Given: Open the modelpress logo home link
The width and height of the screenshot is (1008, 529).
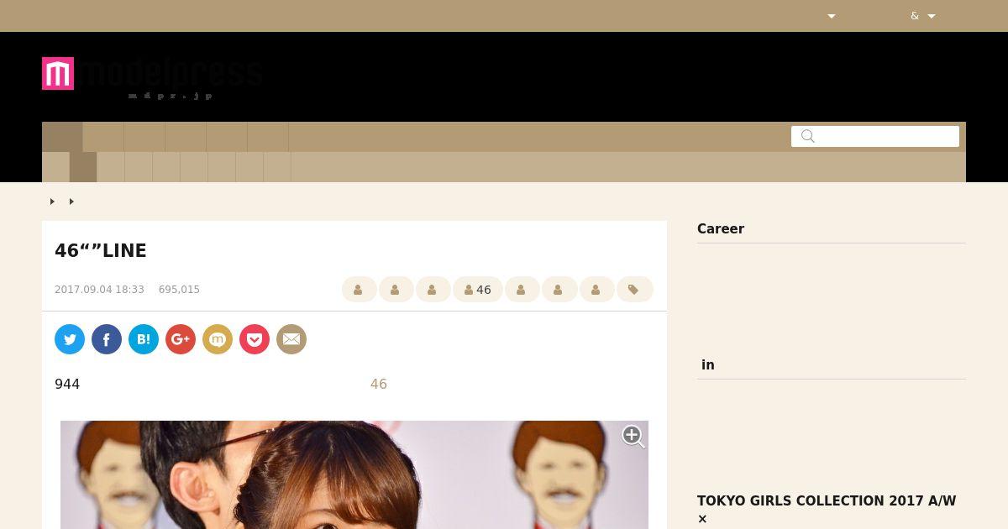Looking at the screenshot, I should pyautogui.click(x=152, y=77).
